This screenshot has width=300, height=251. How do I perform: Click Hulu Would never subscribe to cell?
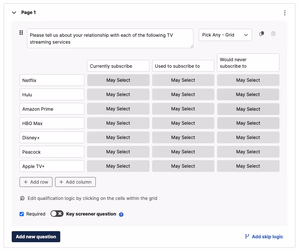click(x=248, y=94)
